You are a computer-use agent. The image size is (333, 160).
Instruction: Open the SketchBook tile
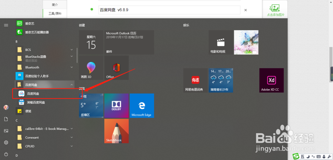pos(116,131)
